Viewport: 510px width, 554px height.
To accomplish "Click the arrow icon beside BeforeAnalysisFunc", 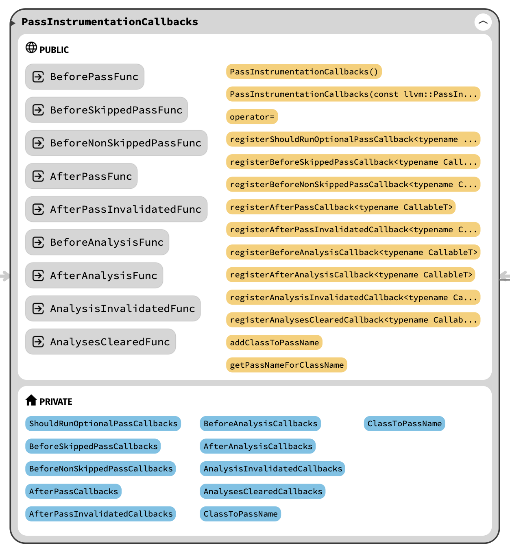I will [38, 242].
